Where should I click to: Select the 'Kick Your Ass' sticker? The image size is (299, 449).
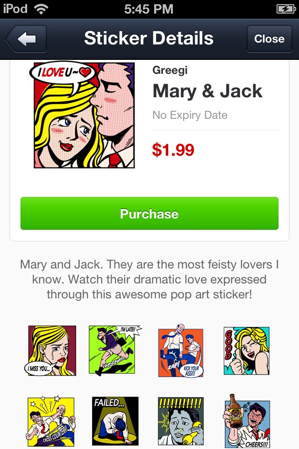(180, 350)
